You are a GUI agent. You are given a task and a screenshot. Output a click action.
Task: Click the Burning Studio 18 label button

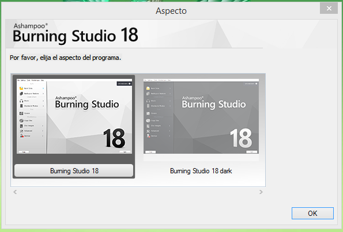pos(74,170)
